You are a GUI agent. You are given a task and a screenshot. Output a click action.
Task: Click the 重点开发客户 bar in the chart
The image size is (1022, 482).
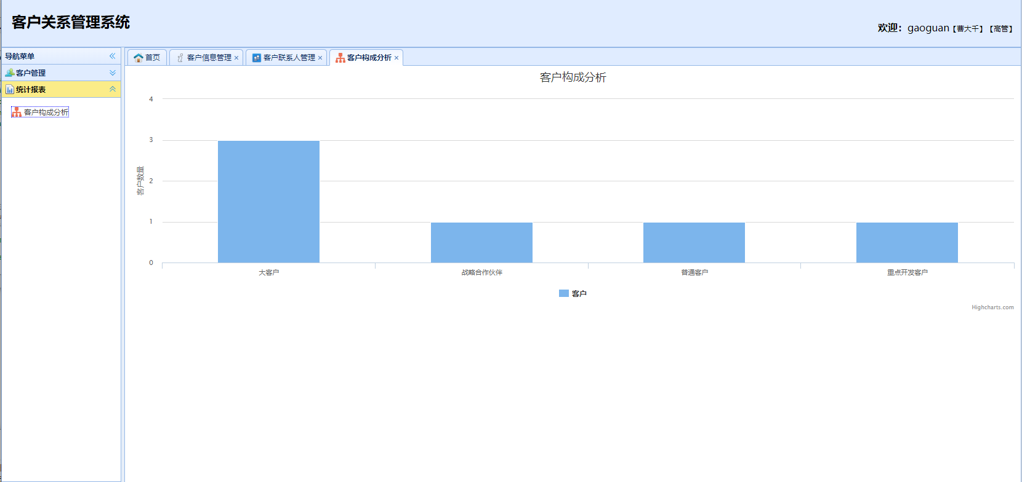pyautogui.click(x=907, y=242)
